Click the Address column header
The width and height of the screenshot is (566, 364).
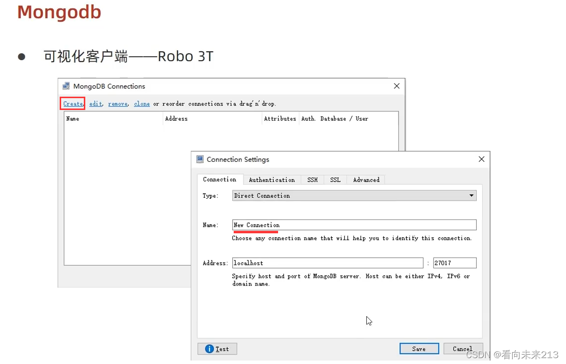[177, 118]
